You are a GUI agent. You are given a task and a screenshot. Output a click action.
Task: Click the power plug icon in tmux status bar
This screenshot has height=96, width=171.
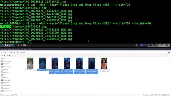click(136, 45)
